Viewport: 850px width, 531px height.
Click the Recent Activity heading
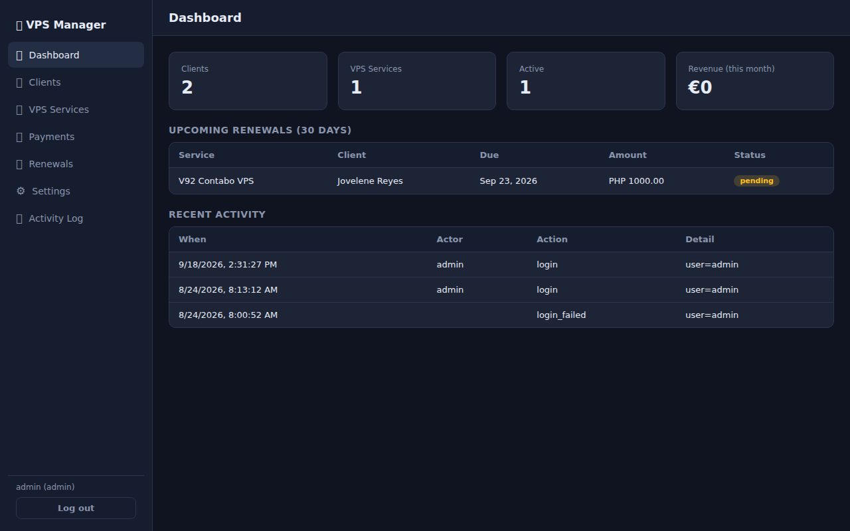[217, 214]
